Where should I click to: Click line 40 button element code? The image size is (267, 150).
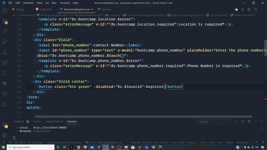[110, 87]
